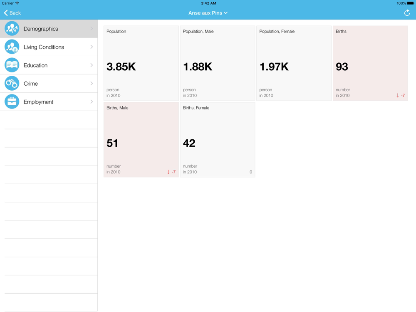Open the Population, Female 1.97K card
Screen dimensions: 416x312
294,63
